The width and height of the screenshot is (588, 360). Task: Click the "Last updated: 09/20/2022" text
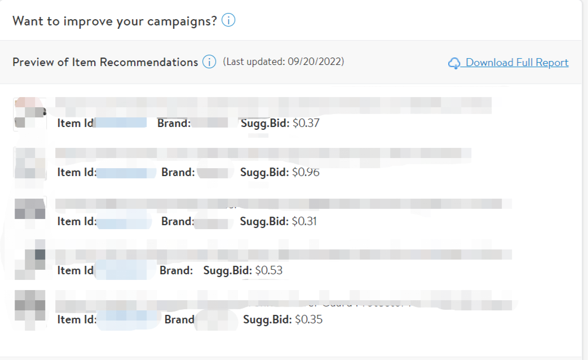coord(284,62)
